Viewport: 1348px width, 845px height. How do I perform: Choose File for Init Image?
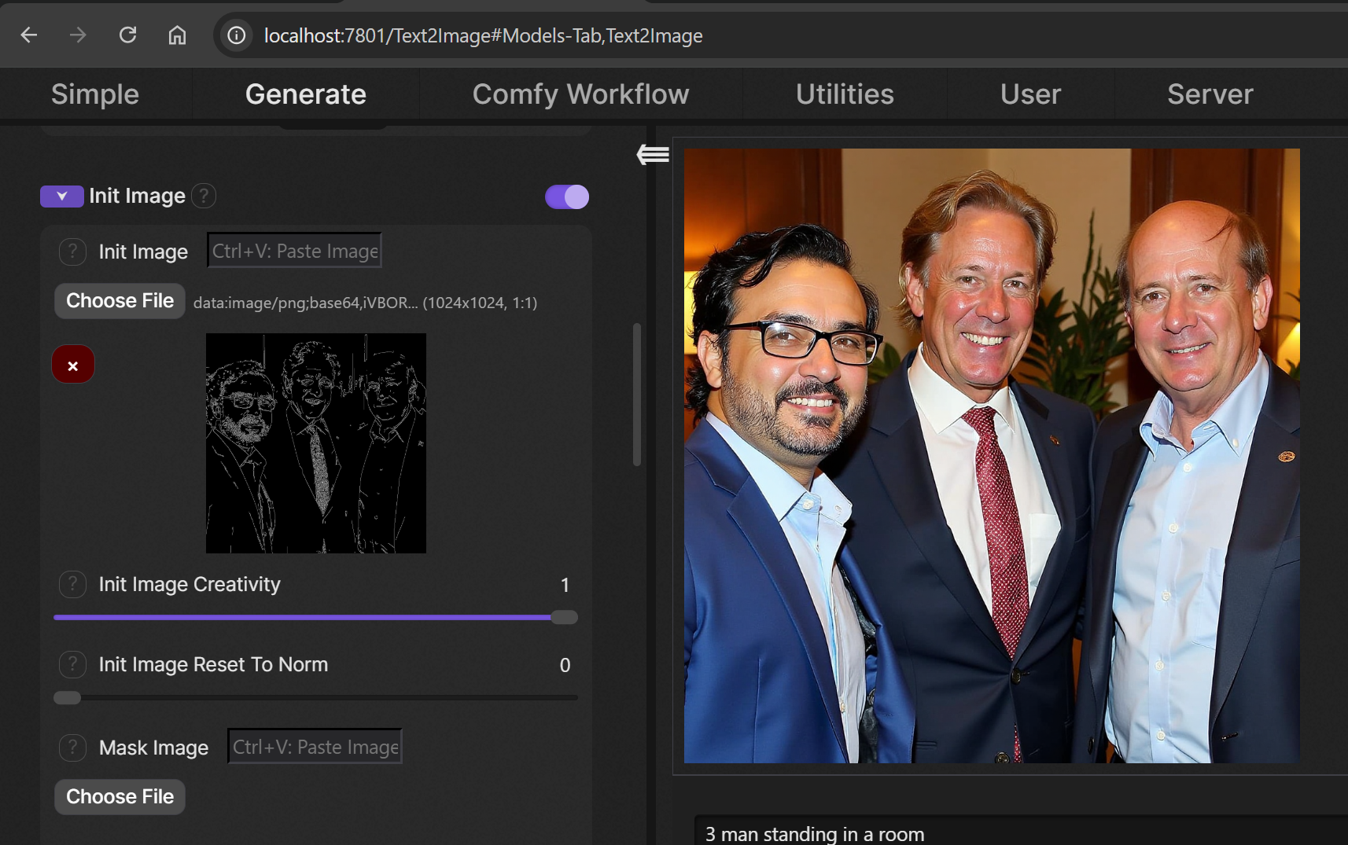coord(120,301)
